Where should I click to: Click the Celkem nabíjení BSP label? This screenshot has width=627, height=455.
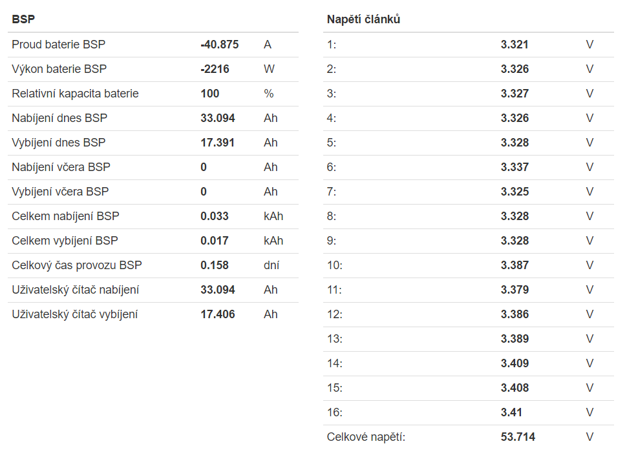tap(65, 216)
